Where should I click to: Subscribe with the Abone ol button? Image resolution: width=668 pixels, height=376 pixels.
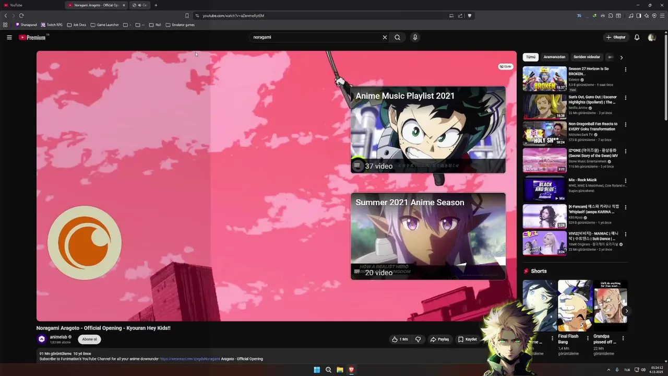(x=89, y=339)
